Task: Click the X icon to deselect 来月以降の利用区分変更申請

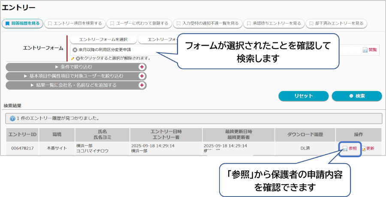Action: pyautogui.click(x=75, y=50)
